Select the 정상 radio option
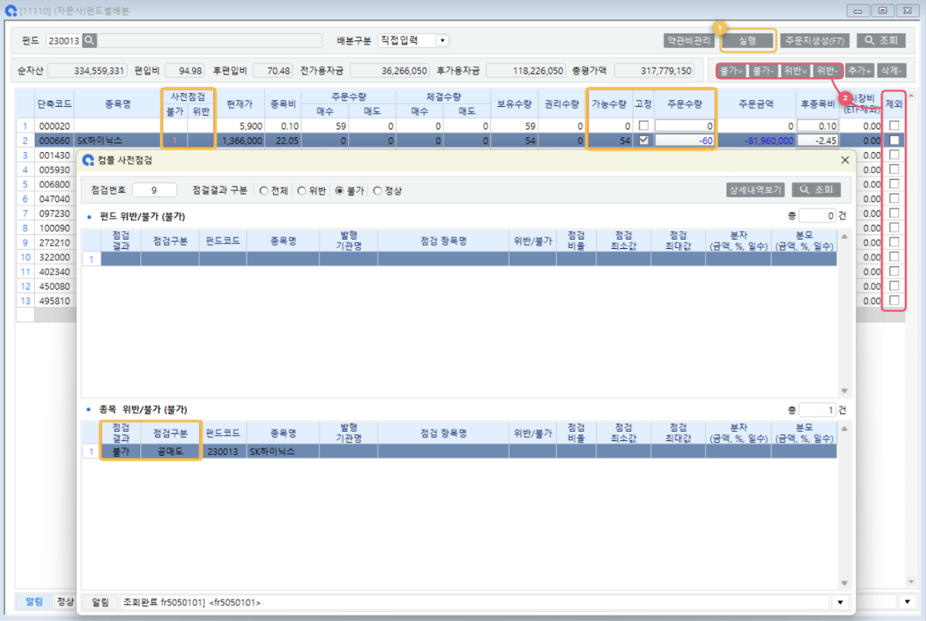926x621 pixels. pyautogui.click(x=378, y=191)
